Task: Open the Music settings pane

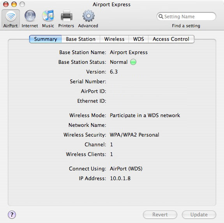Action: click(48, 19)
